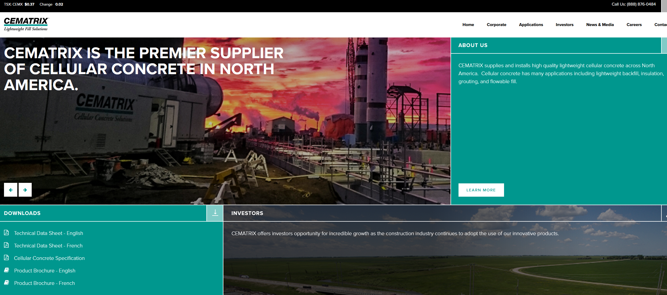Click the download icon beside Downloads header
The image size is (667, 295).
click(215, 213)
